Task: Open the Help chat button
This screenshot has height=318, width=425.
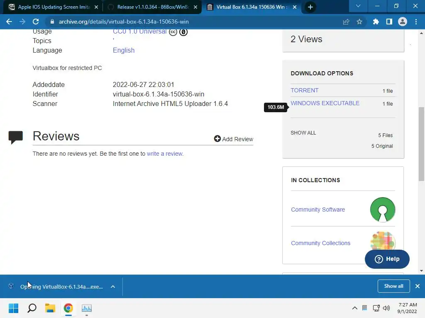Action: 387,259
